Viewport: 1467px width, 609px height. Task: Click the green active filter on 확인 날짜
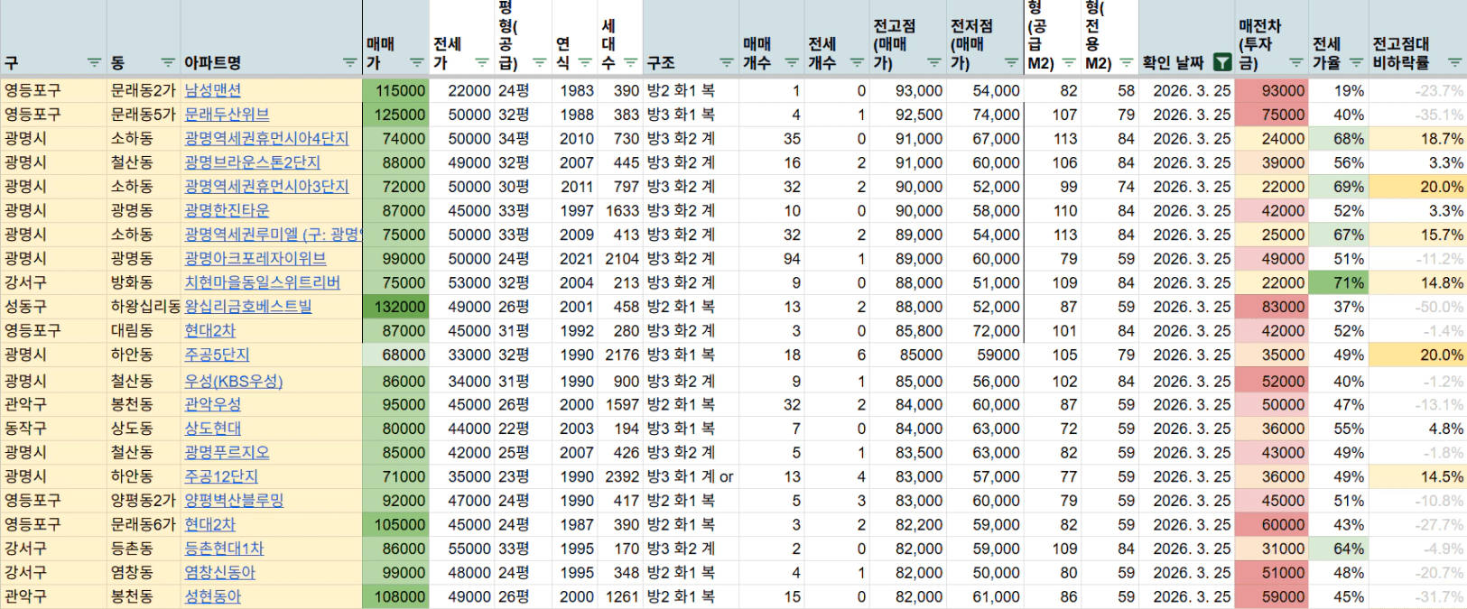coord(1221,62)
